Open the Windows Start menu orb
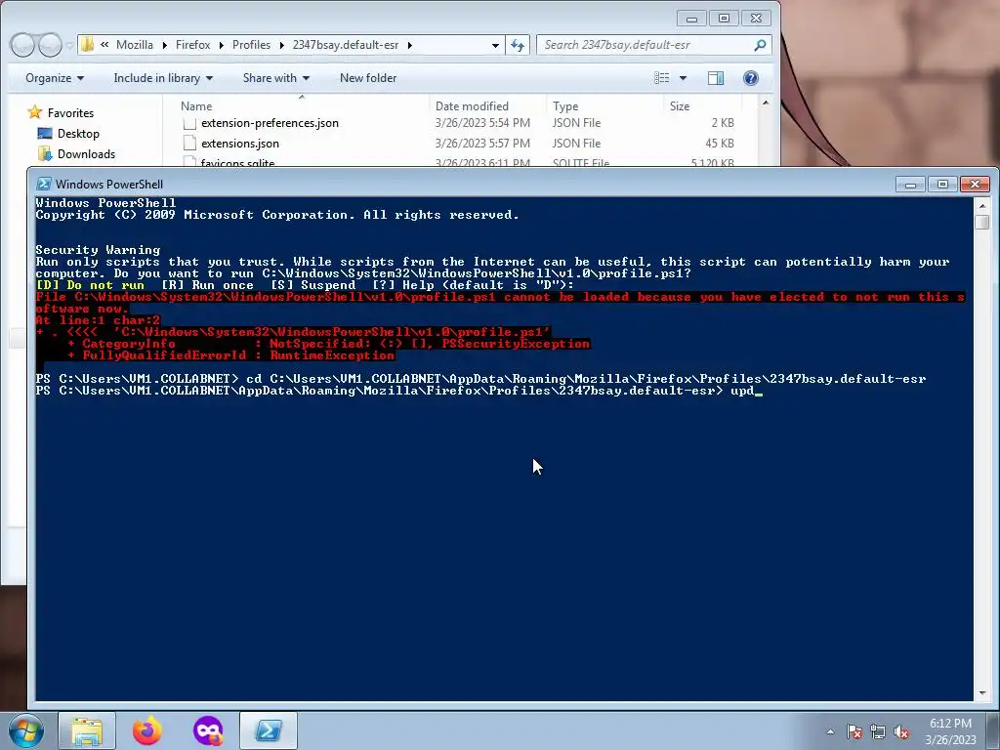Screen dimensions: 1000x750 pyautogui.click(x=26, y=730)
